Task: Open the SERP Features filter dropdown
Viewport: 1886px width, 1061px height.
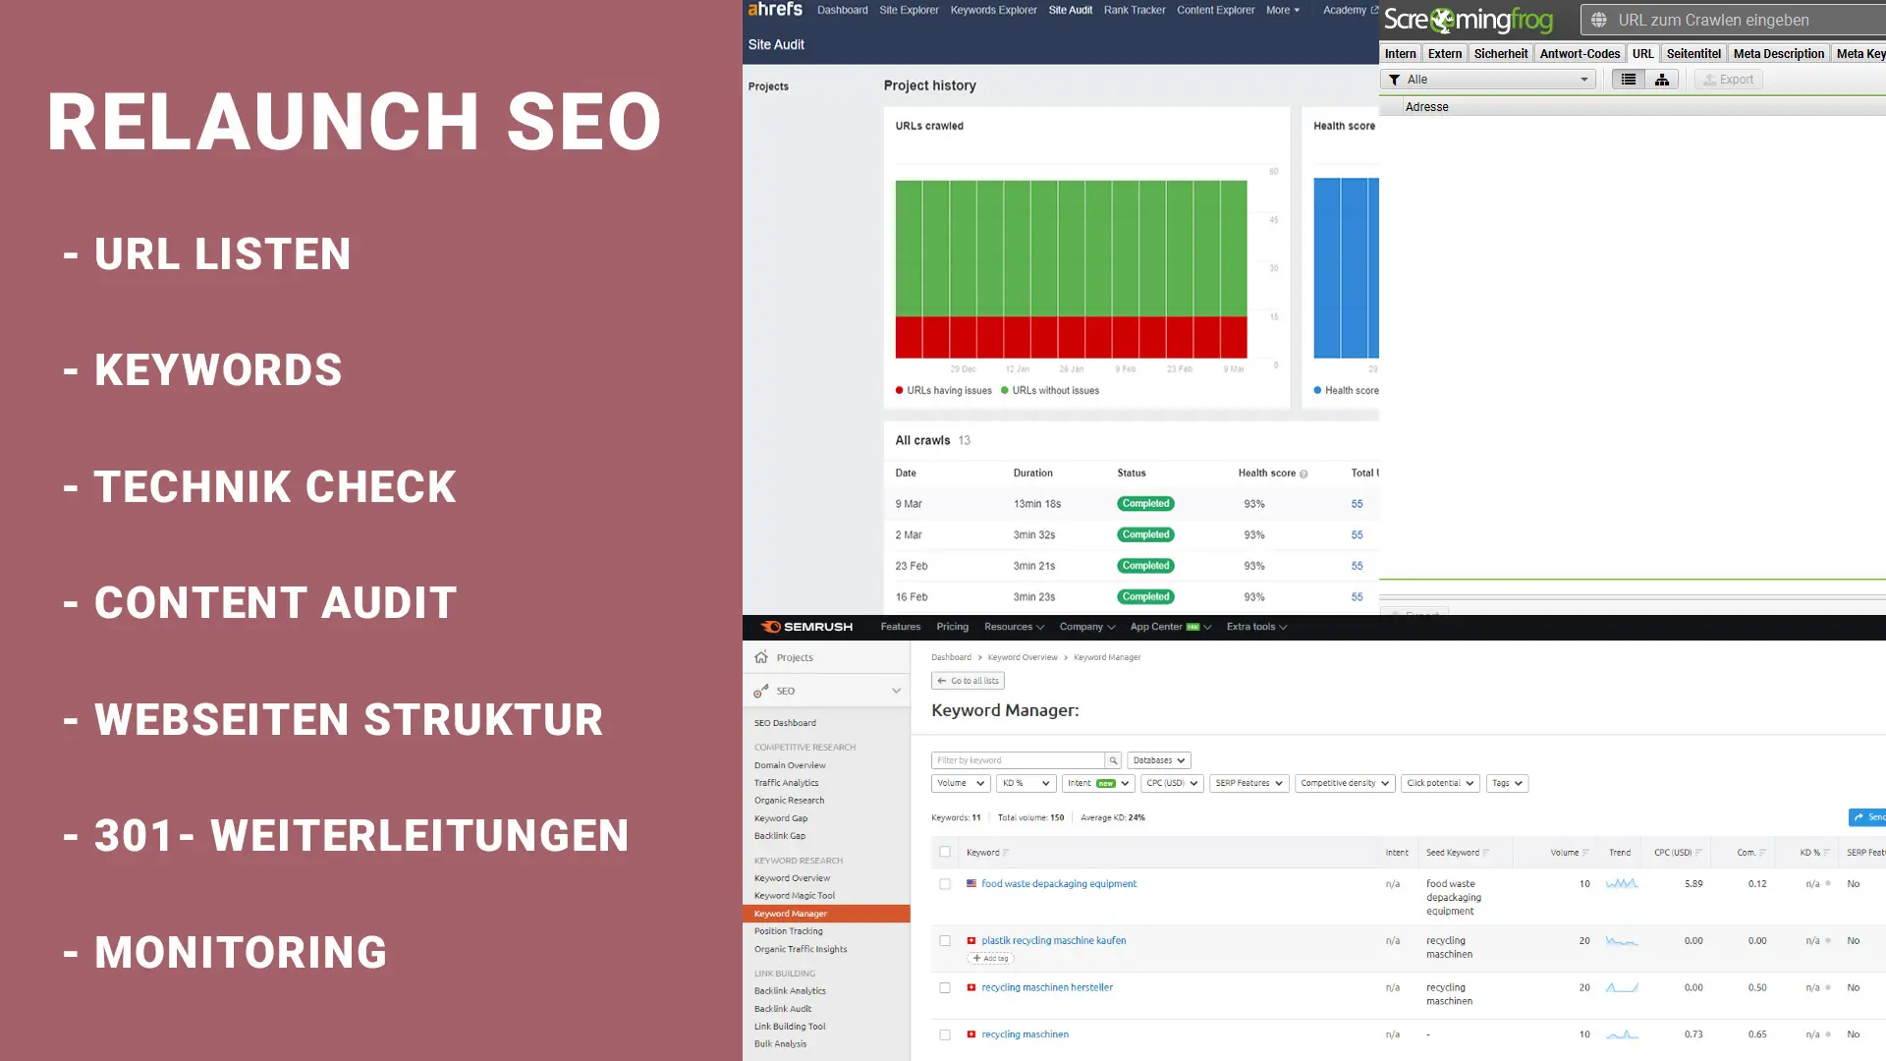Action: click(x=1248, y=783)
